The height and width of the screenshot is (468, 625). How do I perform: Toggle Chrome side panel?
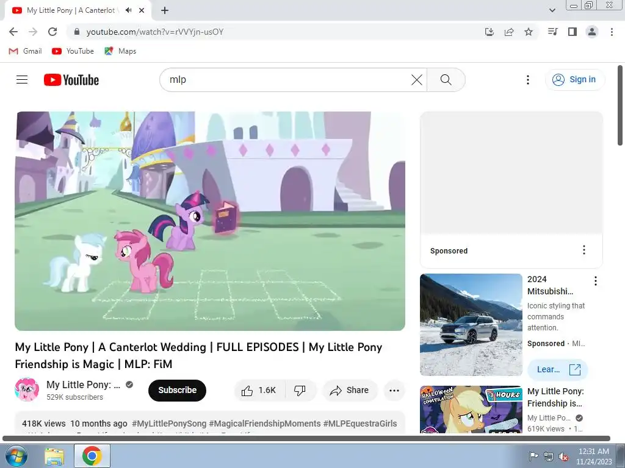[573, 32]
